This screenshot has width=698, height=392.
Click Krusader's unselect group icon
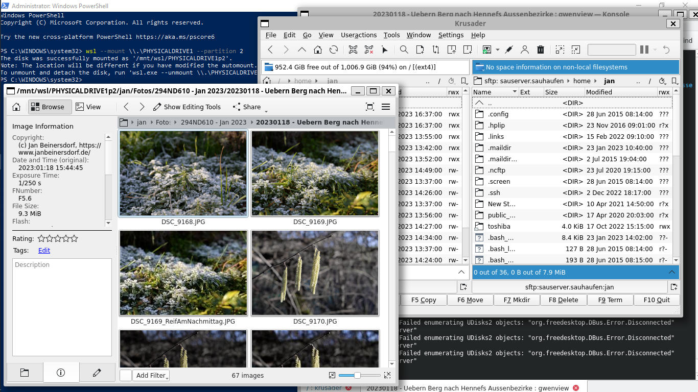(x=369, y=50)
